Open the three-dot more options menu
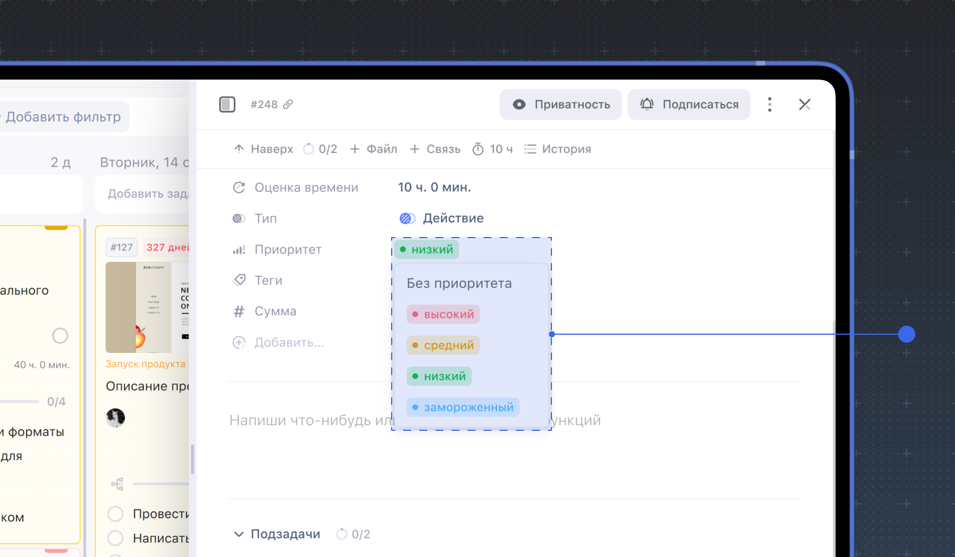Viewport: 955px width, 557px height. 770,105
